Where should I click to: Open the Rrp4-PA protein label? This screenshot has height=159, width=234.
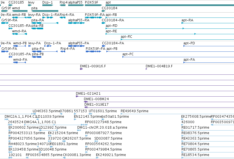[x=68, y=49]
